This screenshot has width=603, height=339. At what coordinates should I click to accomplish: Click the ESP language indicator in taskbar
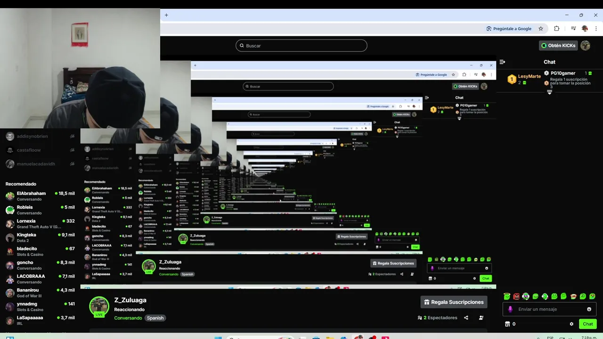[x=550, y=337]
